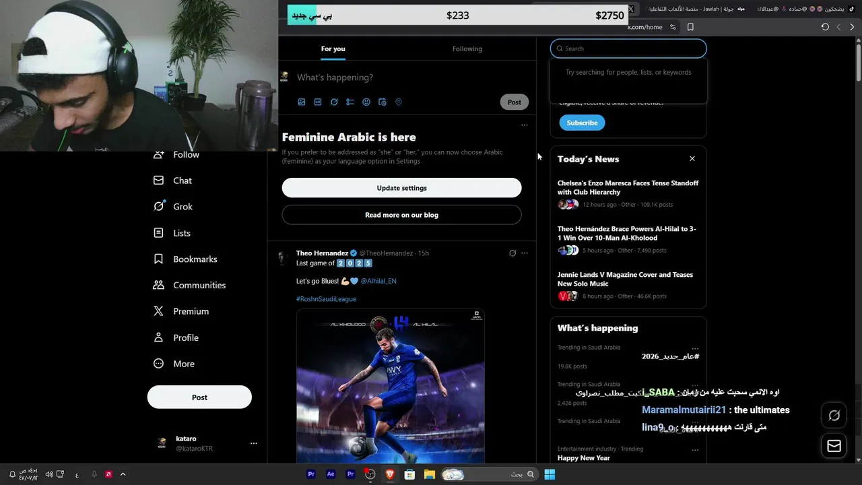This screenshot has height=485, width=862.
Task: Open account options beside kataro profile
Action: (254, 443)
